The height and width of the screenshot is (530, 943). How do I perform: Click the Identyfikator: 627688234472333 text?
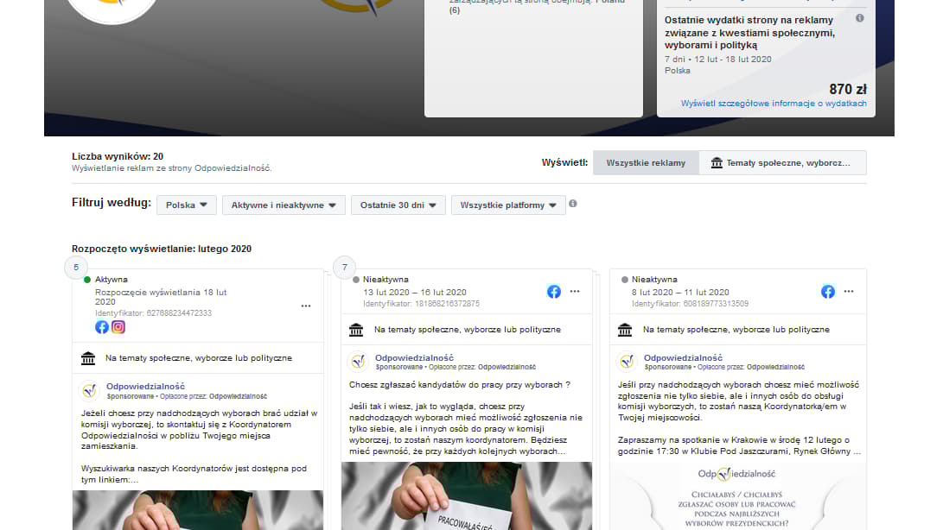(153, 313)
